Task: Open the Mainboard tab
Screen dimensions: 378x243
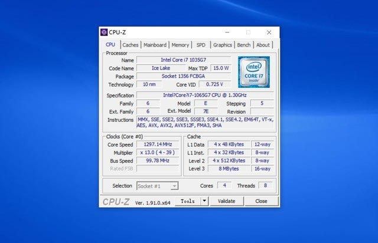Action: coord(155,45)
